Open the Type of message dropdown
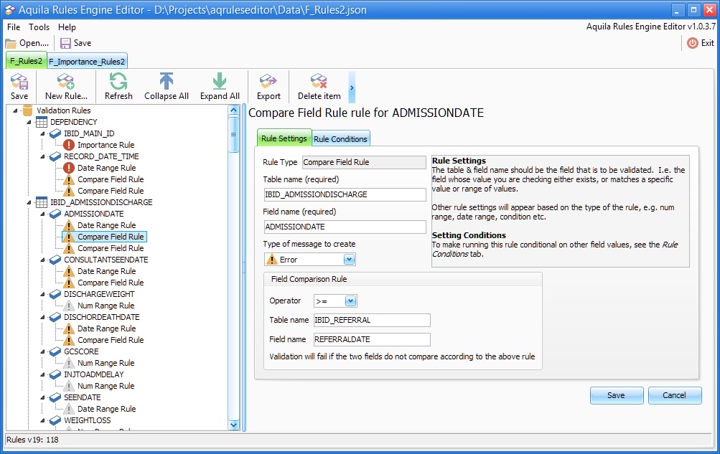 [349, 260]
